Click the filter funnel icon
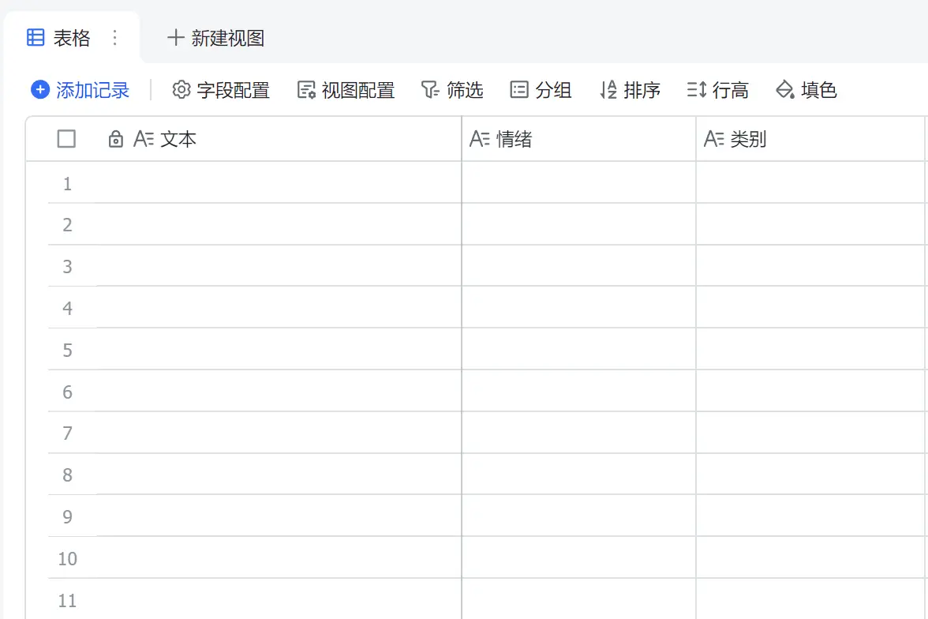Screen dimensions: 928x619 430,90
